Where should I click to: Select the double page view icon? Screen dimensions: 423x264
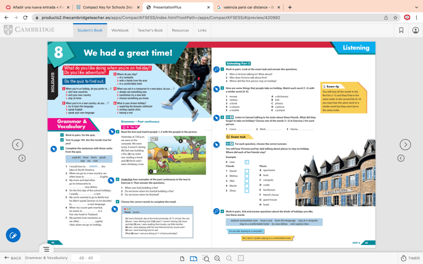[193, 258]
